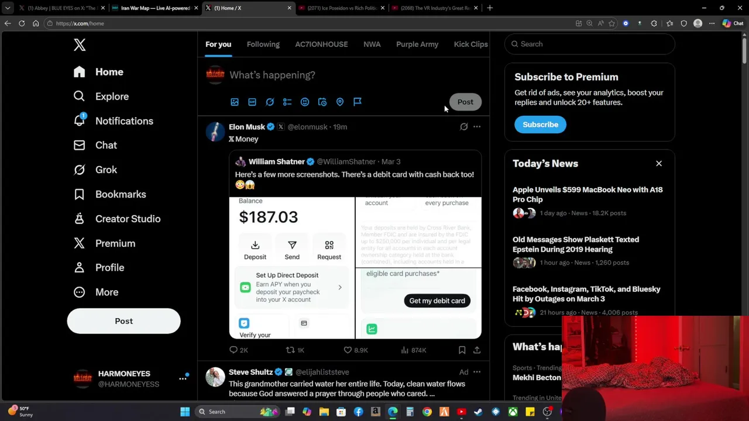Open Bookmarks in the sidebar
The width and height of the screenshot is (749, 421).
109,194
